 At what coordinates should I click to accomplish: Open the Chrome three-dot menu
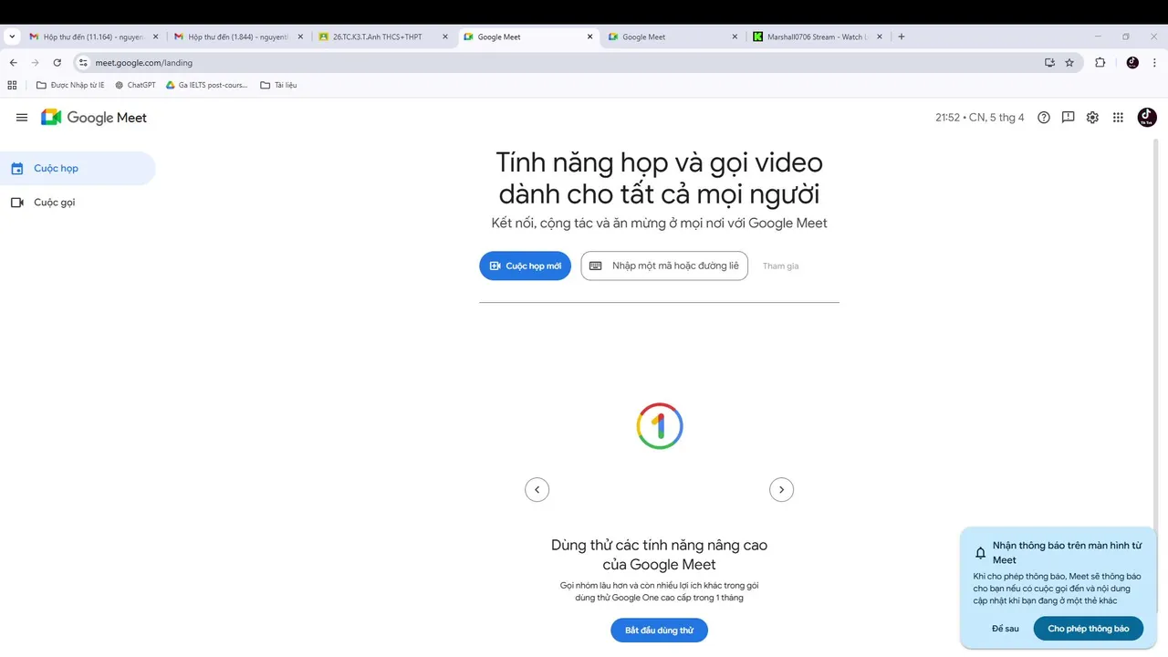click(x=1155, y=63)
